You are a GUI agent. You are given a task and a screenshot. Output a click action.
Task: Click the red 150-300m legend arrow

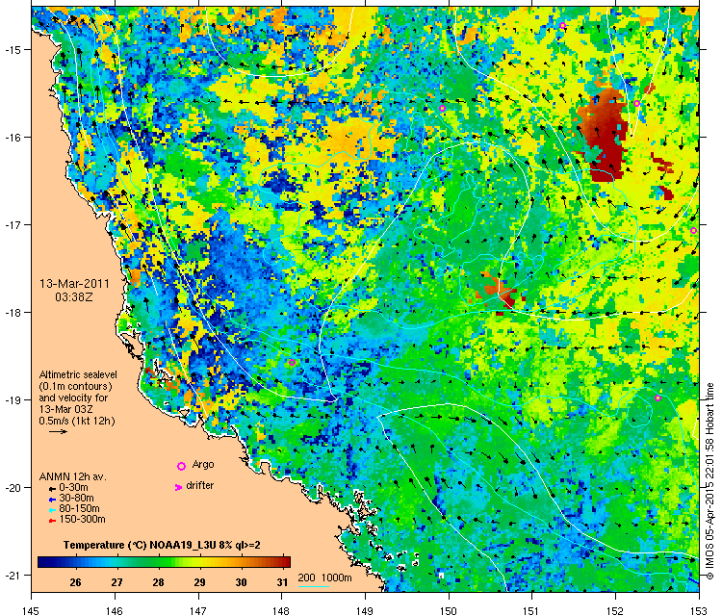coord(53,521)
